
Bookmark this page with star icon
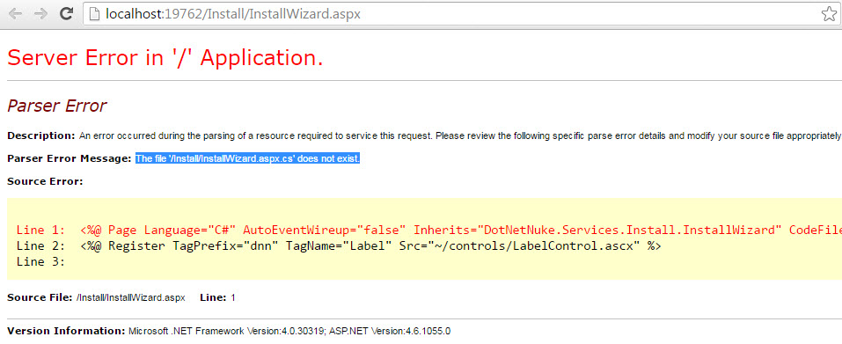[x=829, y=14]
